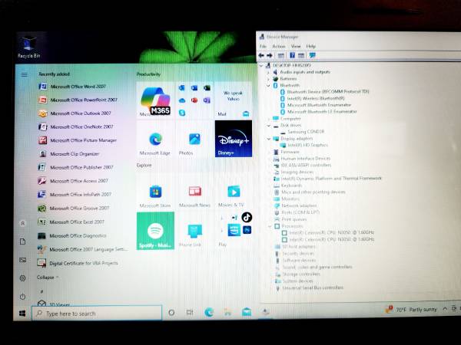Click the Forward arrow in Device Manager toolbar
This screenshot has width=461, height=345.
click(270, 55)
